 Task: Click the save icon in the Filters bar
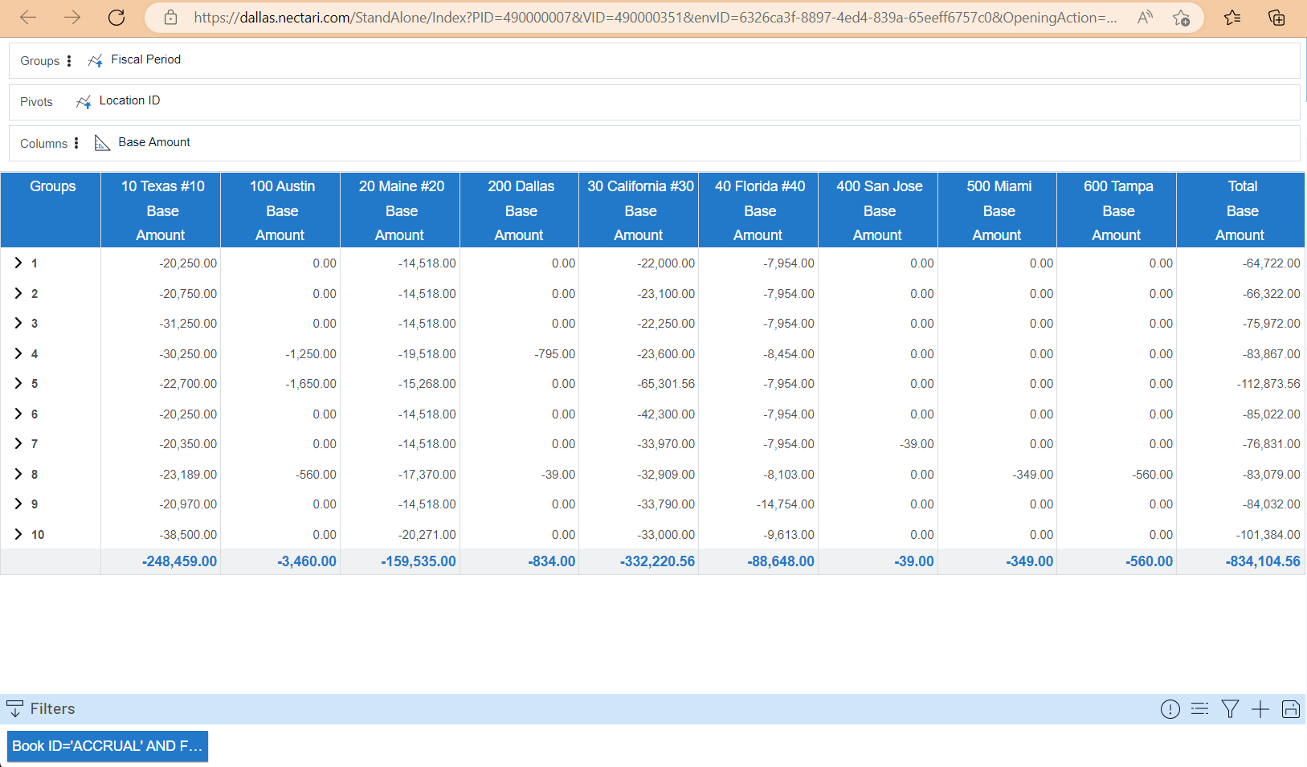point(1290,708)
